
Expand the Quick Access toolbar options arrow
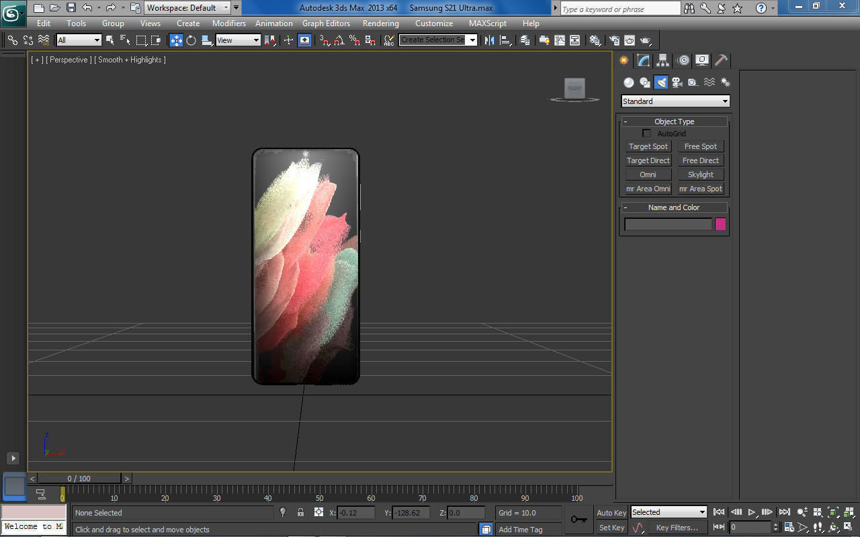pyautogui.click(x=236, y=8)
